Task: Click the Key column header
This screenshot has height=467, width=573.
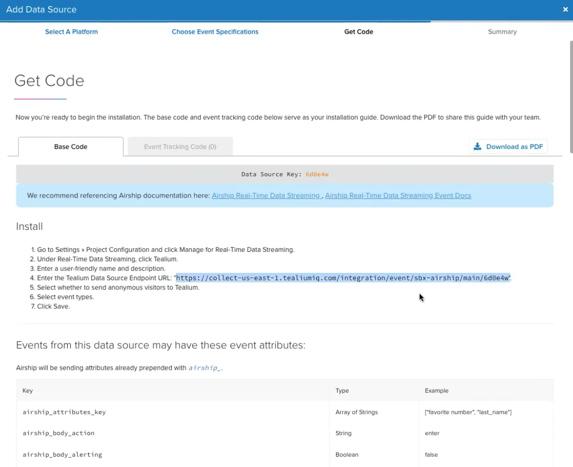Action: pyautogui.click(x=28, y=391)
